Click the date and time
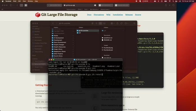This screenshot has height=111, width=196. (188, 1)
